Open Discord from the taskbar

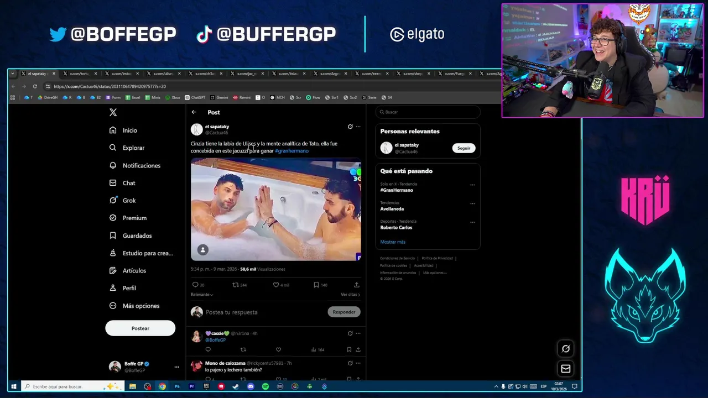pyautogui.click(x=251, y=386)
